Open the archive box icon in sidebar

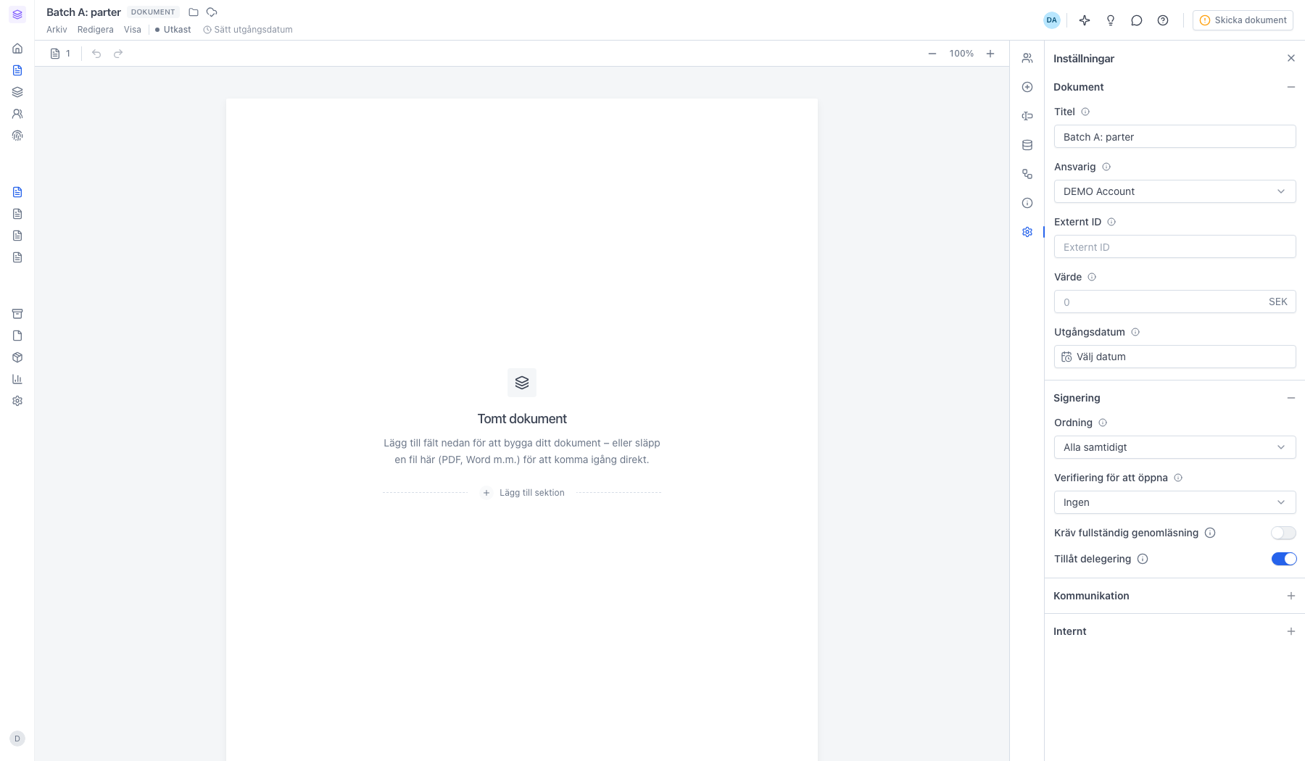coord(17,314)
